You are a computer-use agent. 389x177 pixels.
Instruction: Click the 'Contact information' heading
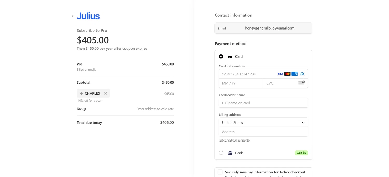(233, 15)
